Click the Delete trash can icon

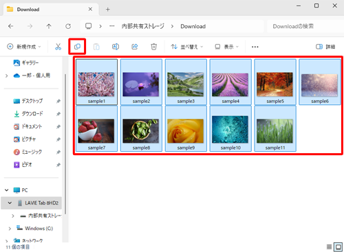(153, 47)
